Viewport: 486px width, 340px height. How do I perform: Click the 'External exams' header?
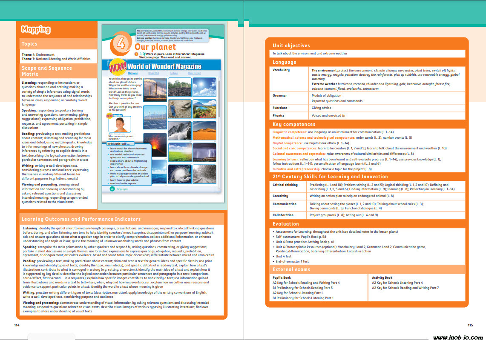coord(291,269)
